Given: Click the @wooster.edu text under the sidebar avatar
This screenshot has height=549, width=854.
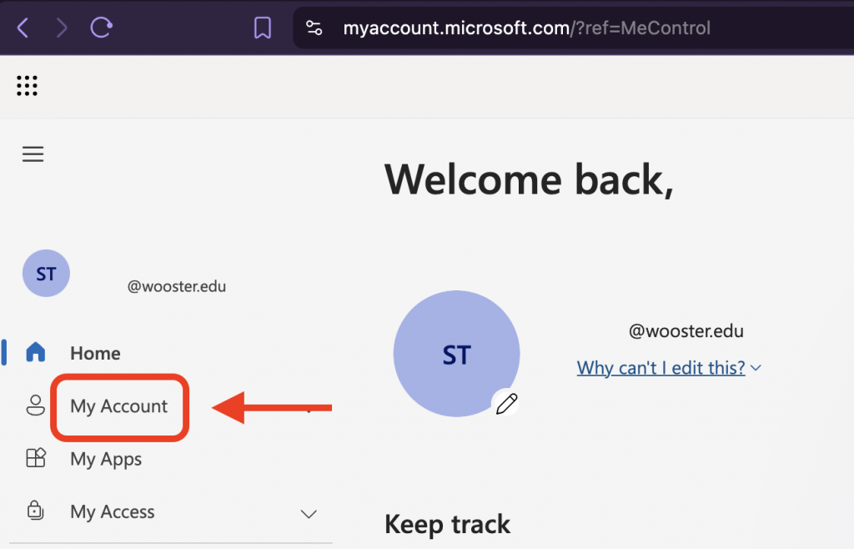Looking at the screenshot, I should [x=177, y=286].
